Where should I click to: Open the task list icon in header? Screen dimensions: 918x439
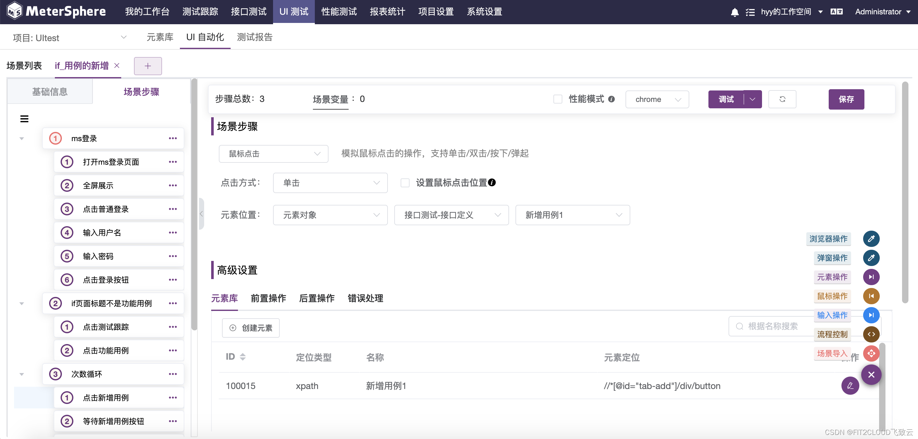(x=750, y=12)
